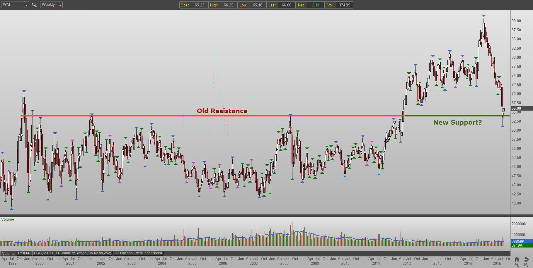The width and height of the screenshot is (533, 268).
Task: Click the green 3749K volume label
Action: pyautogui.click(x=522, y=245)
